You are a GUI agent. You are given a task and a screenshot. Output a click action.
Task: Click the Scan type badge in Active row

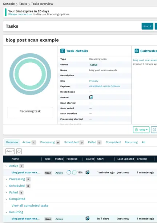[48, 173]
